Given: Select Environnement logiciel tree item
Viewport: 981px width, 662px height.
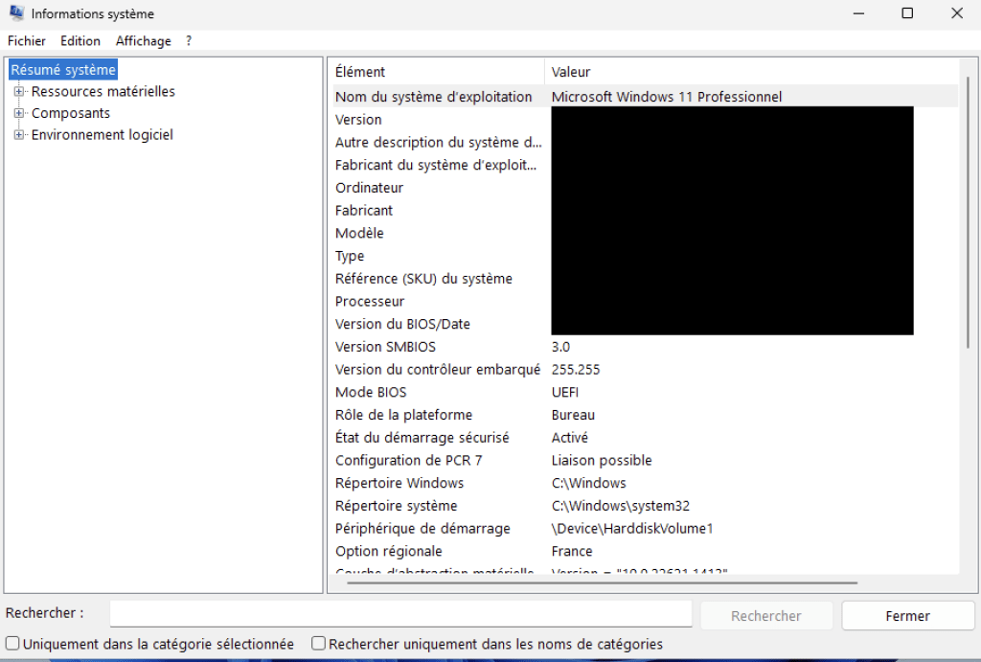Looking at the screenshot, I should pos(102,134).
